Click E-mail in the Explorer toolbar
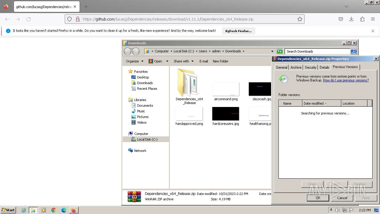This screenshot has width=380, height=214. pyautogui.click(x=204, y=61)
